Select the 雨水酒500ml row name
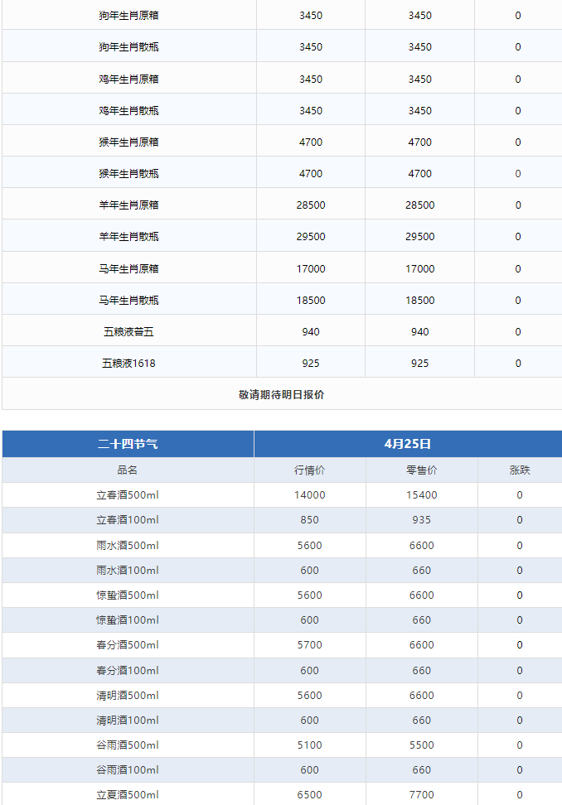This screenshot has height=805, width=562. (x=128, y=545)
